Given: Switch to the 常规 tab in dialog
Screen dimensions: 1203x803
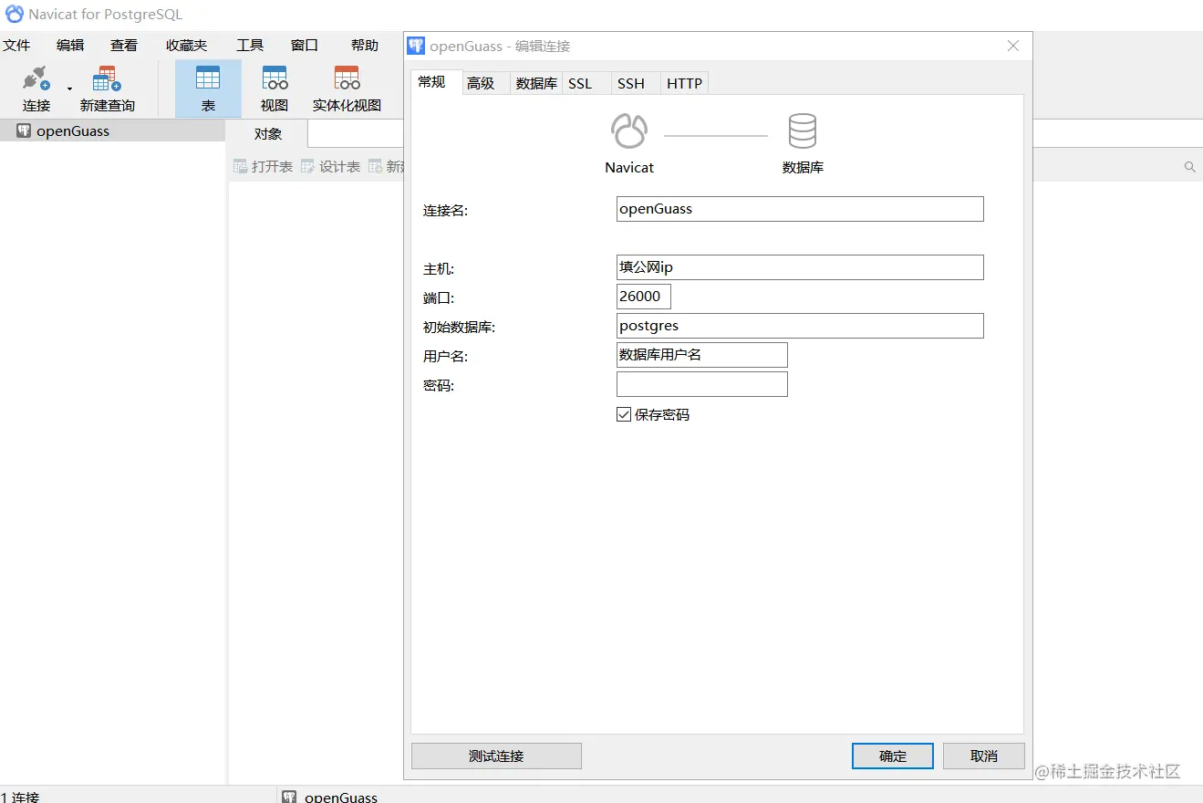Looking at the screenshot, I should point(436,82).
